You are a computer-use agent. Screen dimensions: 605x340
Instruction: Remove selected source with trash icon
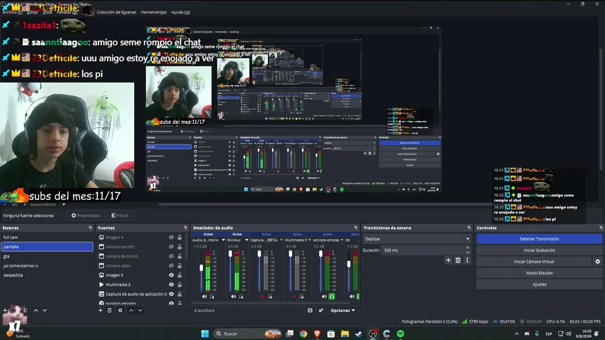[109, 310]
